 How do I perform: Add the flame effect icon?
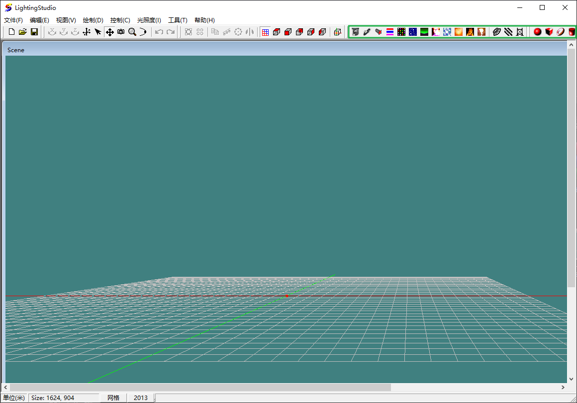(470, 32)
